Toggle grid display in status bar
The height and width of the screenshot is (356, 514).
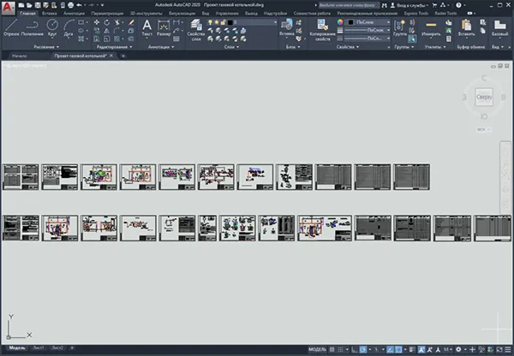pos(332,349)
